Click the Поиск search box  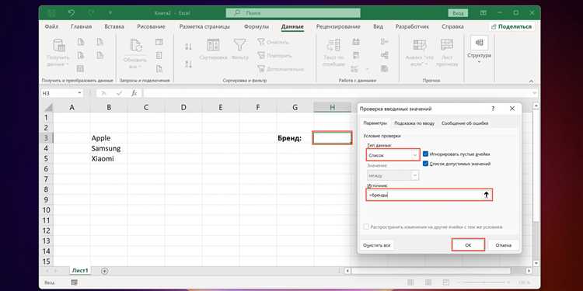293,13
